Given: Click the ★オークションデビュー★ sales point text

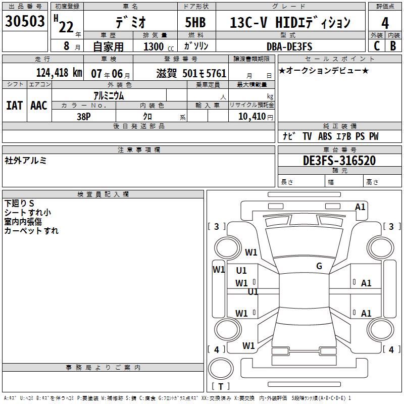Looking at the screenshot, I should (324, 71).
